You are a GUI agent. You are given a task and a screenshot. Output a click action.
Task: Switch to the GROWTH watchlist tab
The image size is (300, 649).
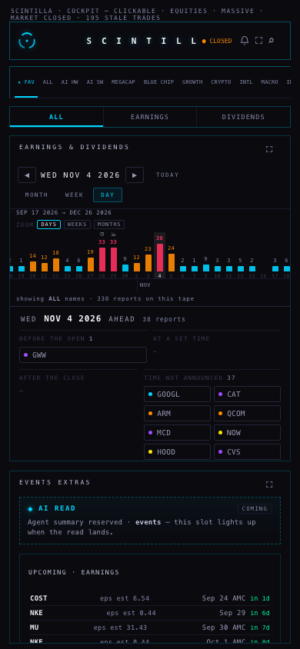192,82
